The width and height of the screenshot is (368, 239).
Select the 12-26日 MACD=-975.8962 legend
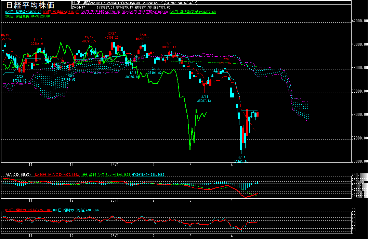pyautogui.click(x=57, y=175)
